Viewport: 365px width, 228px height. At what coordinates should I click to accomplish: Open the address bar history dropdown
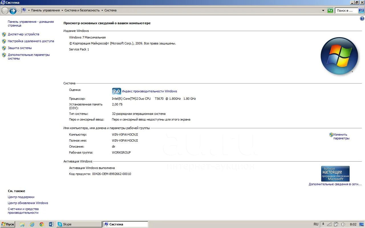323,11
